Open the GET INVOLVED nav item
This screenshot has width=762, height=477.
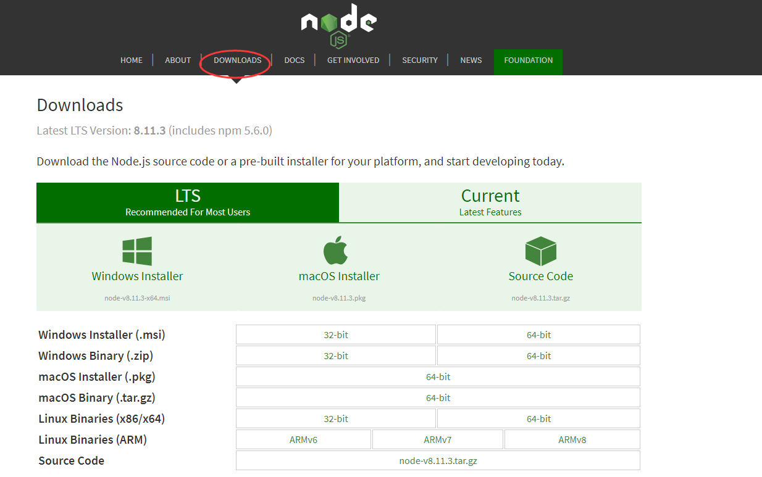tap(353, 60)
